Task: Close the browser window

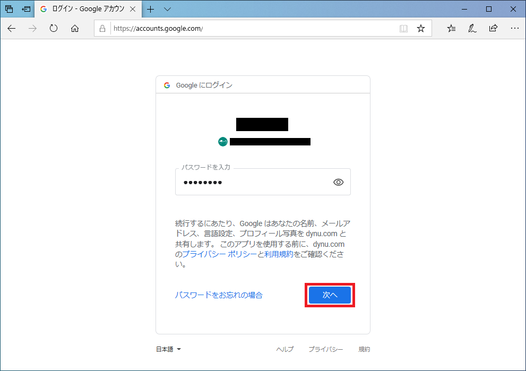Action: [x=513, y=9]
